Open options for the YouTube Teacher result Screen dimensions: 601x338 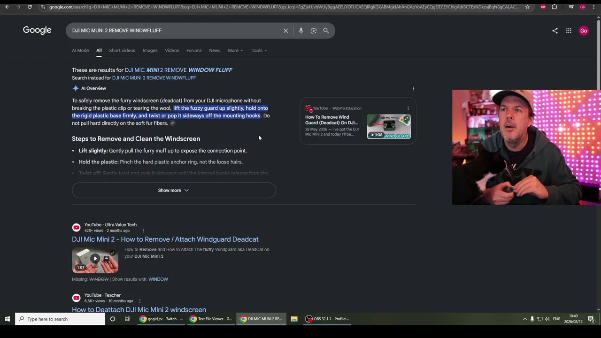click(x=140, y=301)
